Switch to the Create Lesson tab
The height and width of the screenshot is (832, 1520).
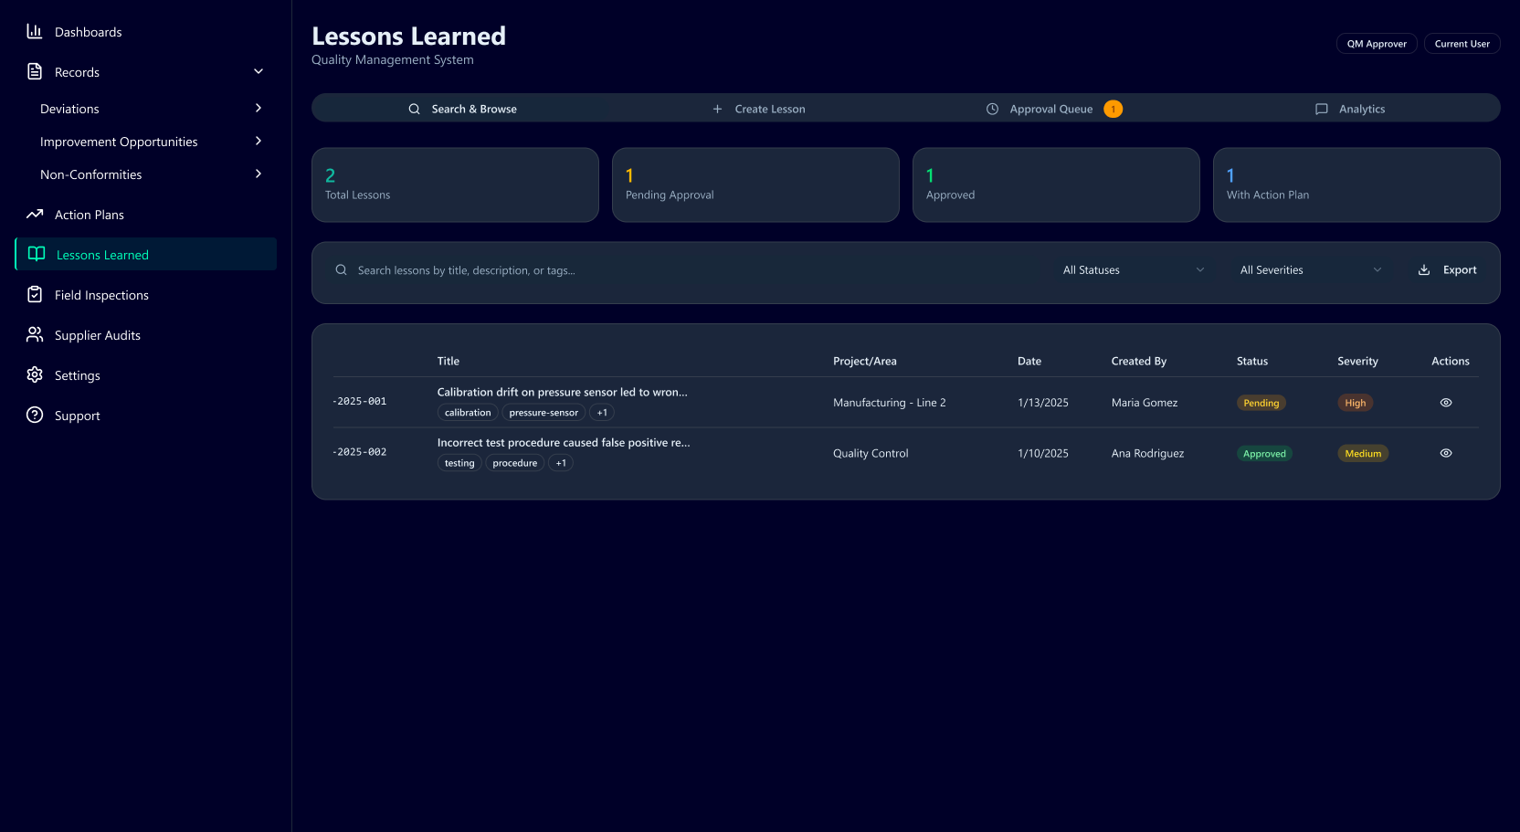click(758, 109)
